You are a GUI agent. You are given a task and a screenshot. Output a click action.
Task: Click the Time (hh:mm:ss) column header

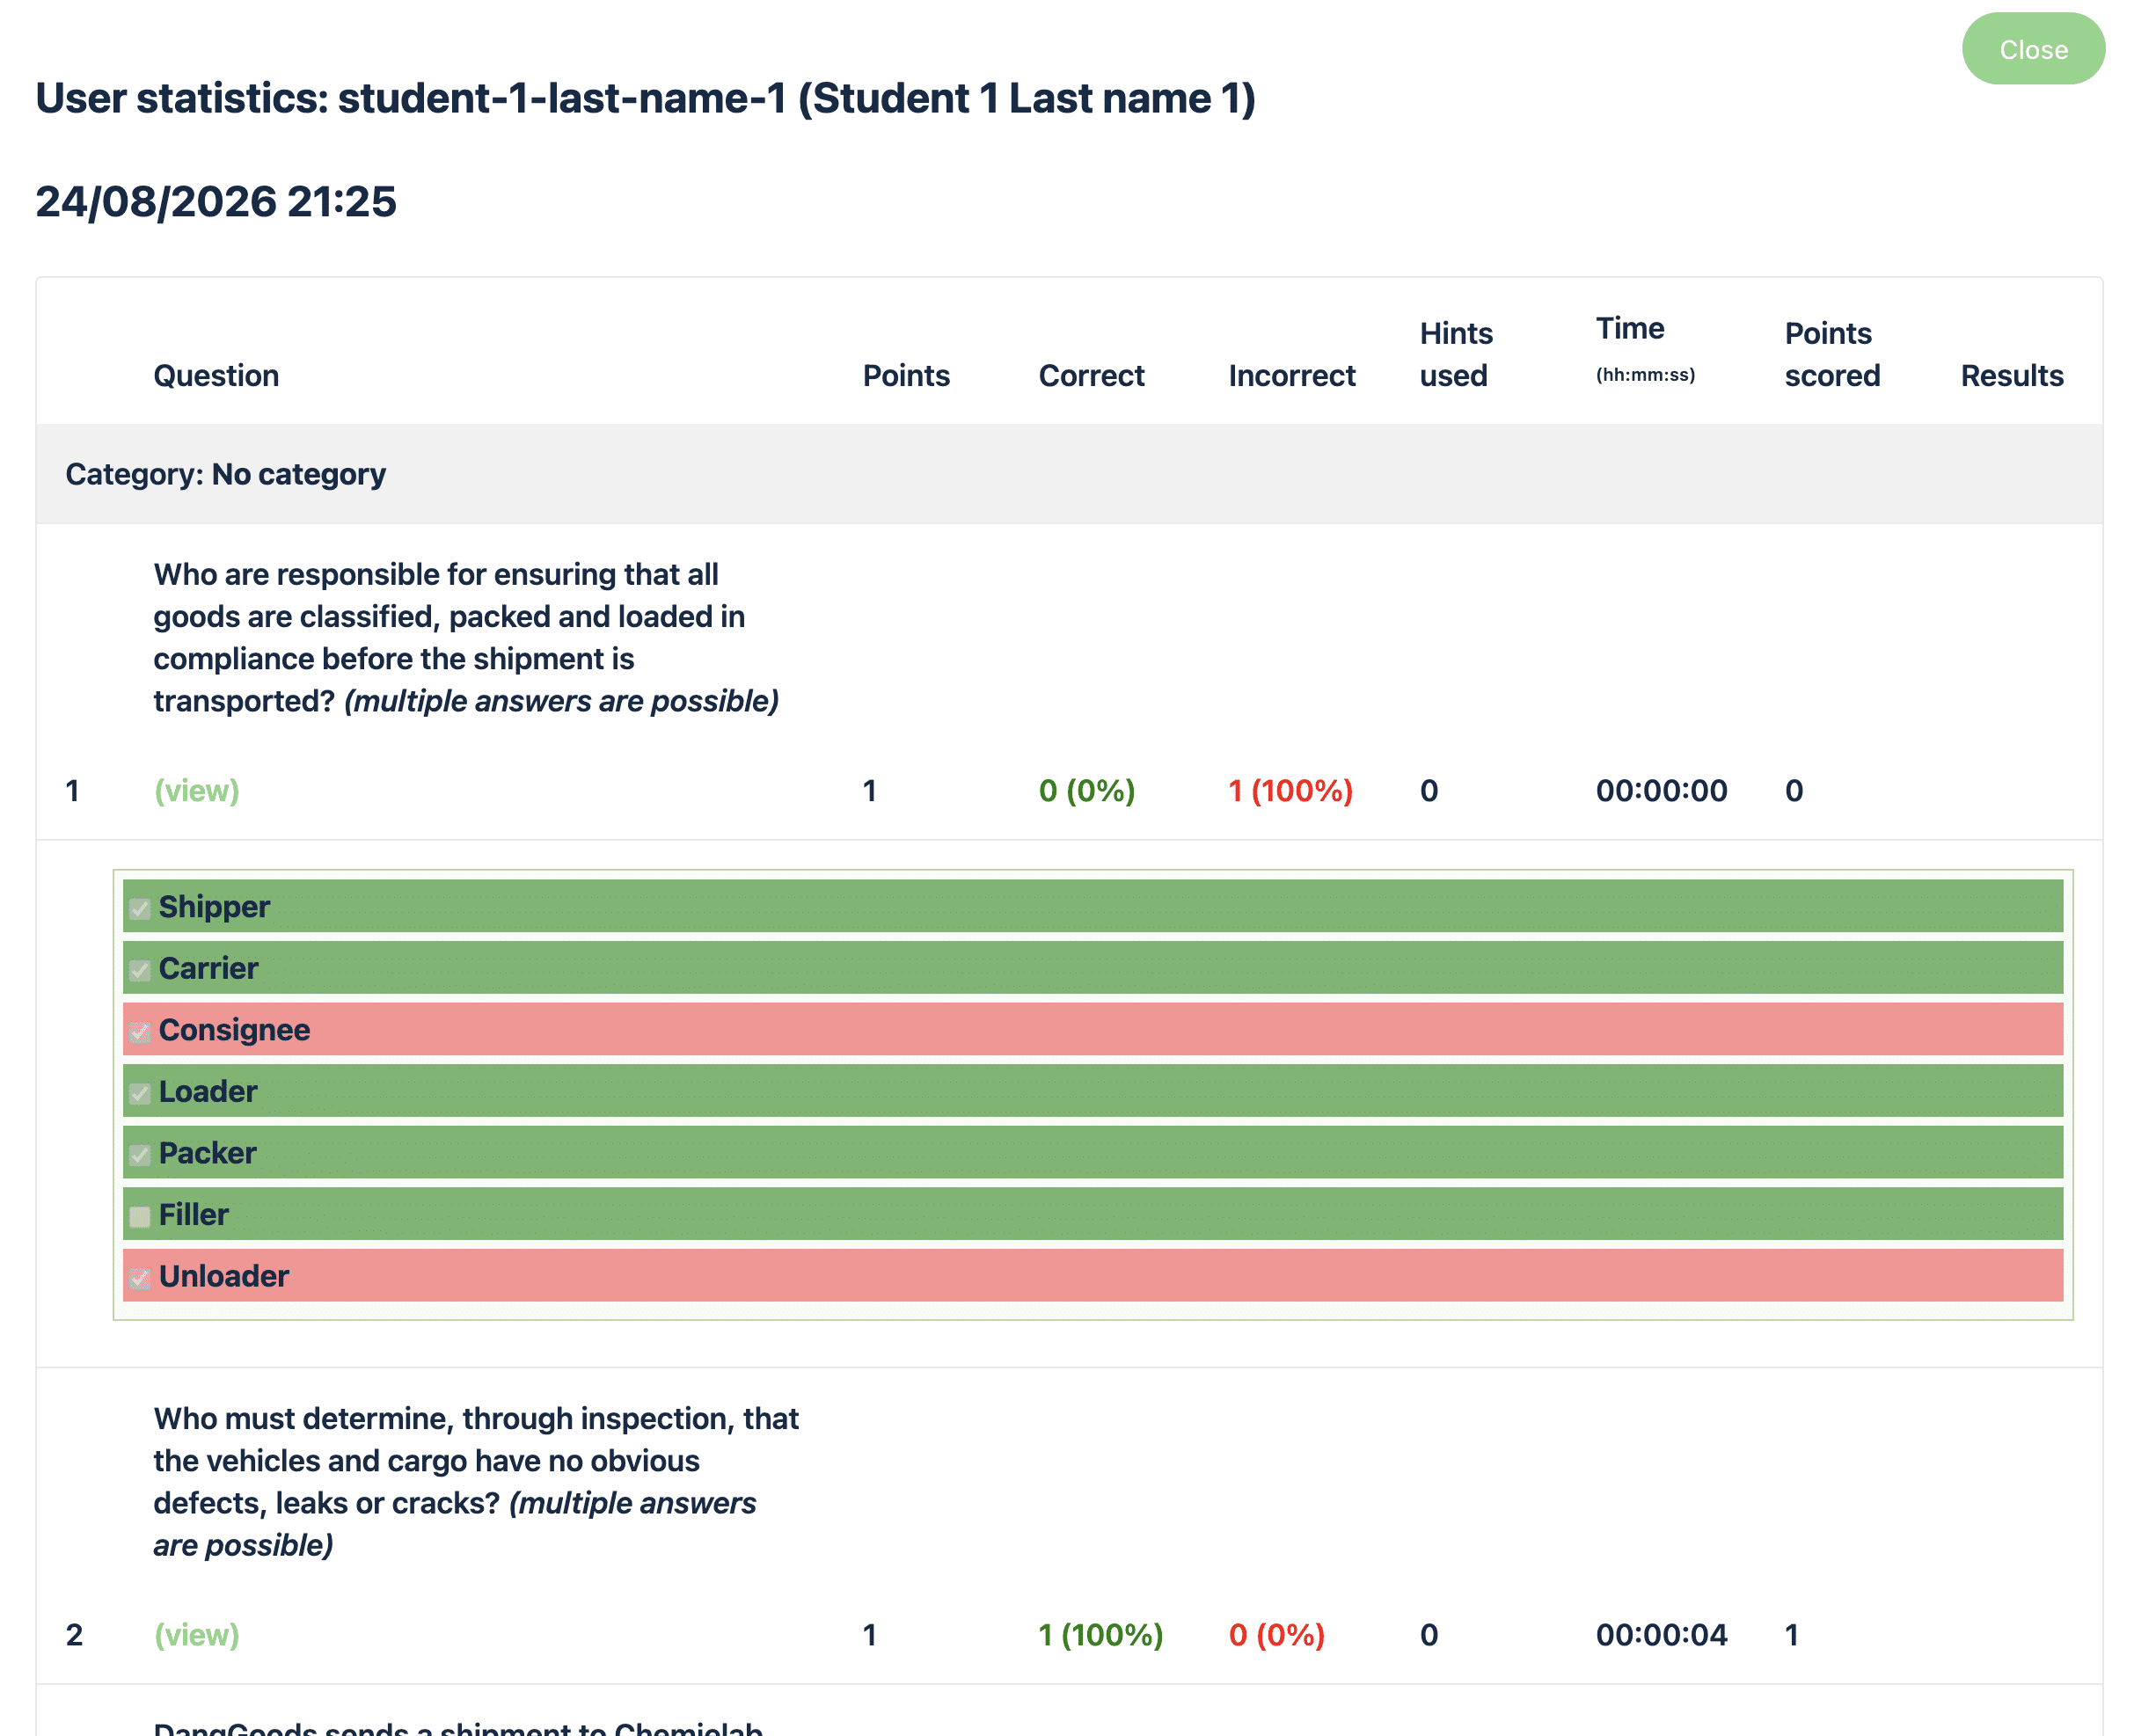click(x=1645, y=349)
